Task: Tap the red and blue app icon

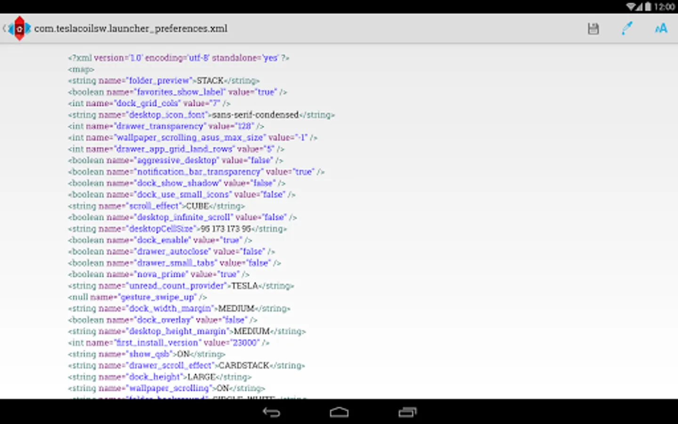Action: click(19, 28)
